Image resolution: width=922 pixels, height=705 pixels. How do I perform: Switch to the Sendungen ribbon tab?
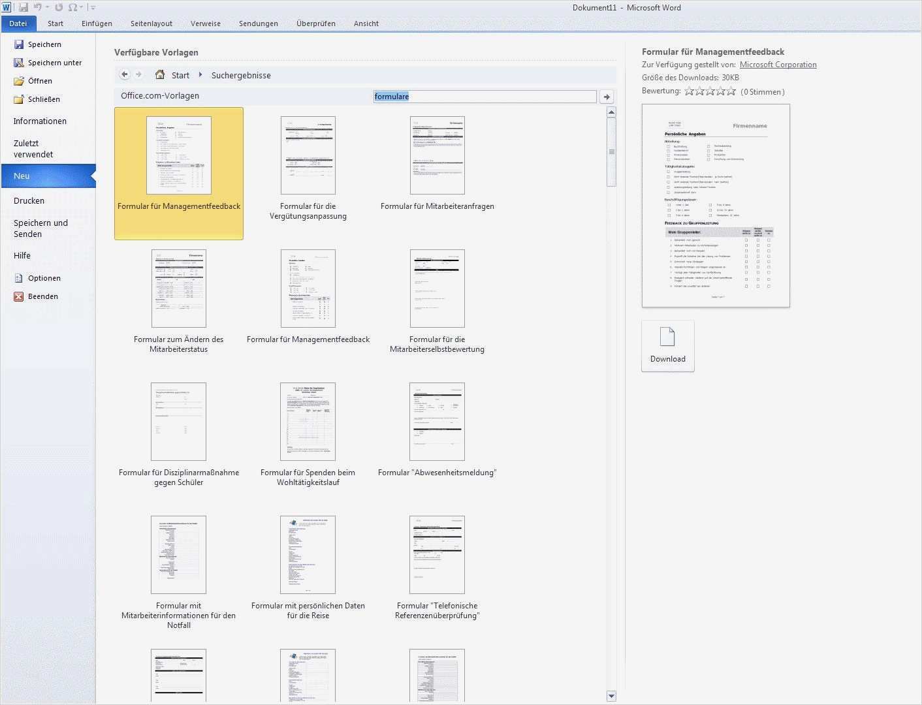pyautogui.click(x=259, y=23)
